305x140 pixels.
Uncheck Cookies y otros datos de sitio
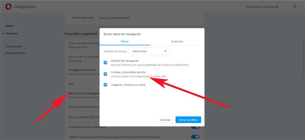tap(105, 74)
